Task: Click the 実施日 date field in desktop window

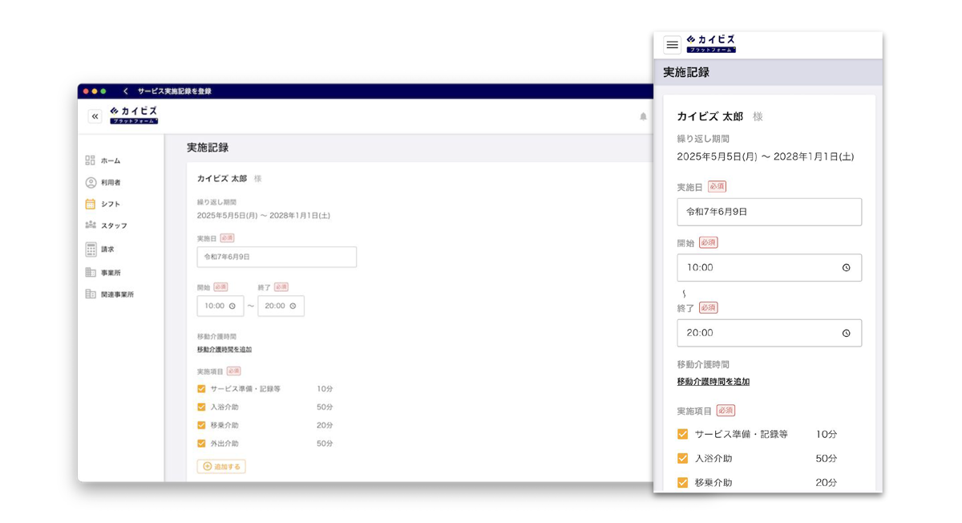Action: (277, 257)
